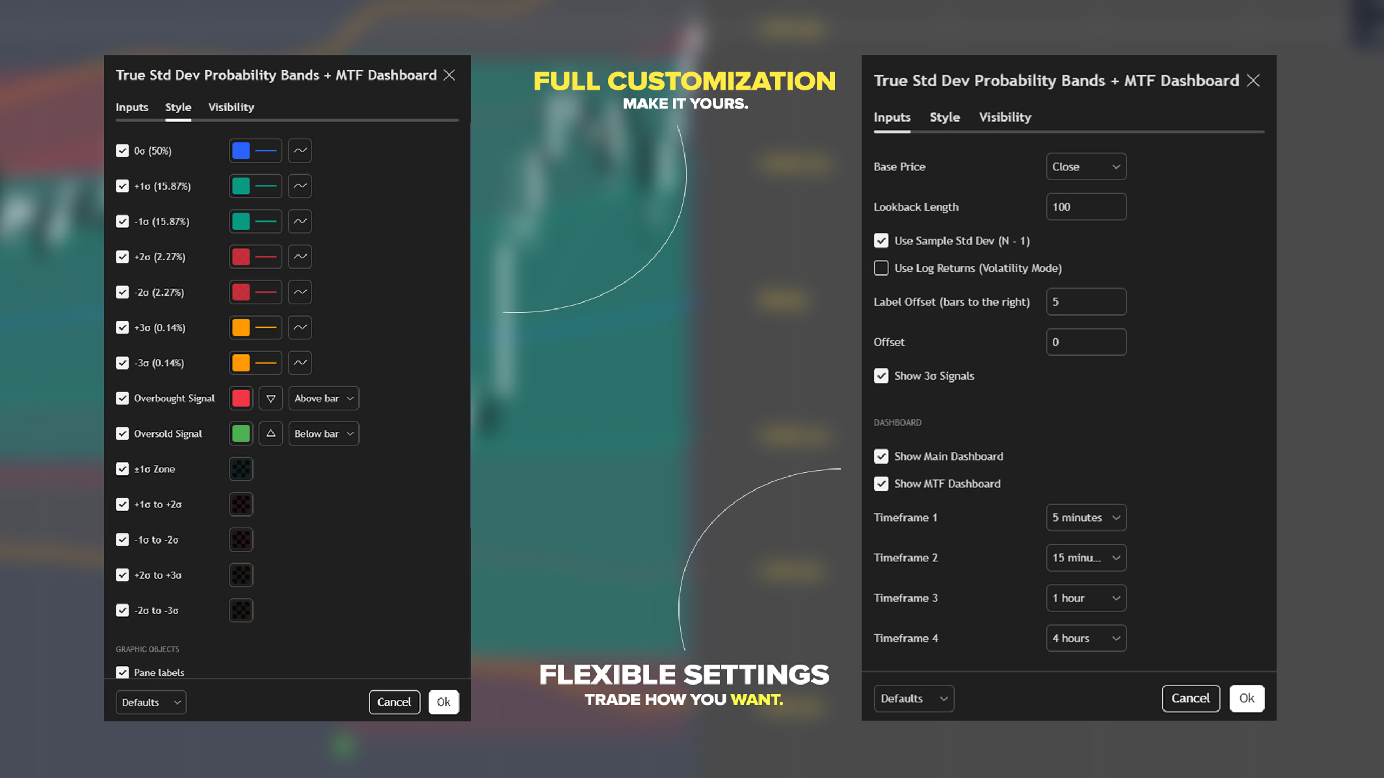Image resolution: width=1384 pixels, height=778 pixels.
Task: Open line type icon for +2σ (2.27%)
Action: [300, 257]
